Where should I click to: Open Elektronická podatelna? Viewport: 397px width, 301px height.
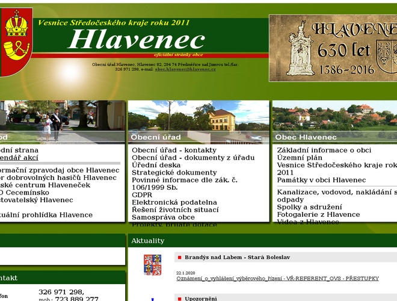click(174, 202)
